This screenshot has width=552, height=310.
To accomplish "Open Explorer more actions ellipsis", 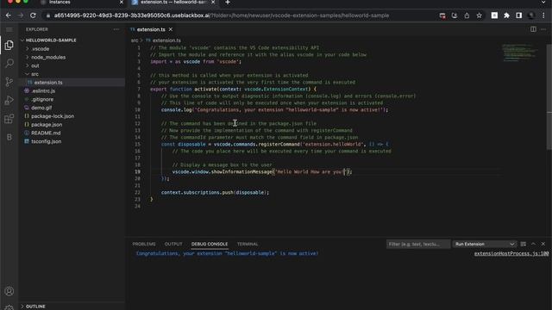I will pyautogui.click(x=116, y=29).
